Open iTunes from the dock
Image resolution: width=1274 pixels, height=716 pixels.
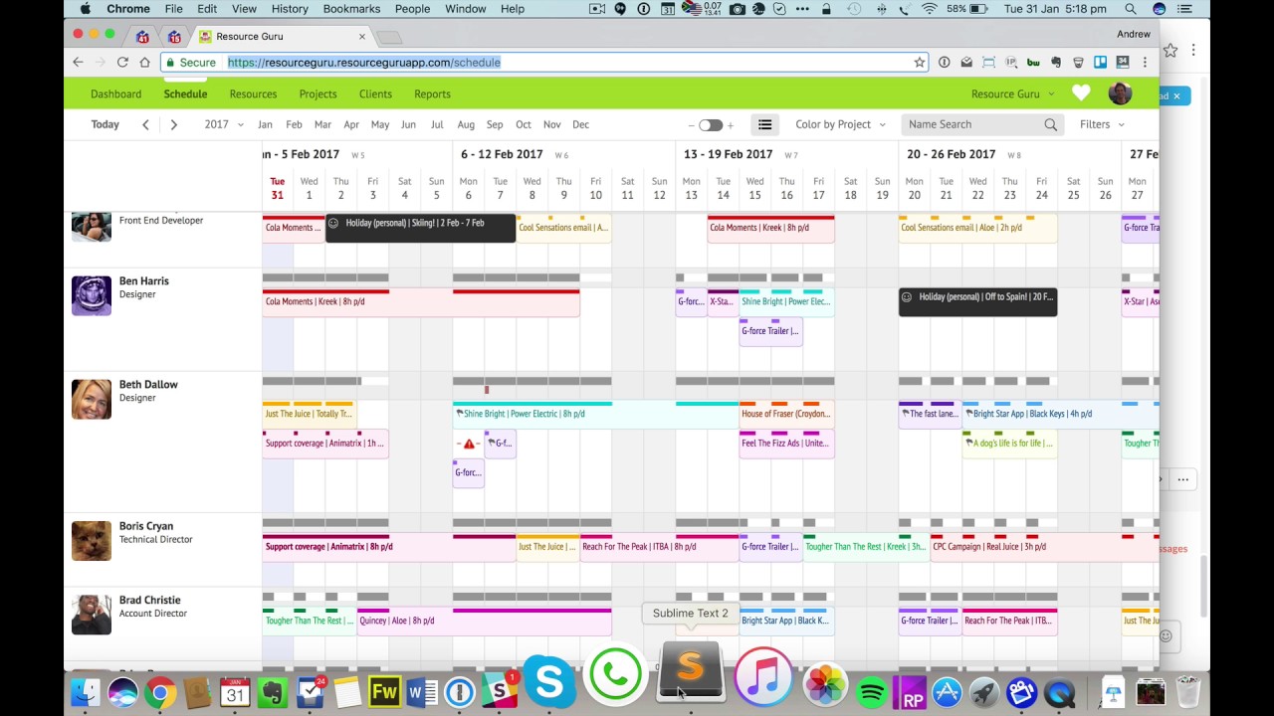click(x=763, y=676)
